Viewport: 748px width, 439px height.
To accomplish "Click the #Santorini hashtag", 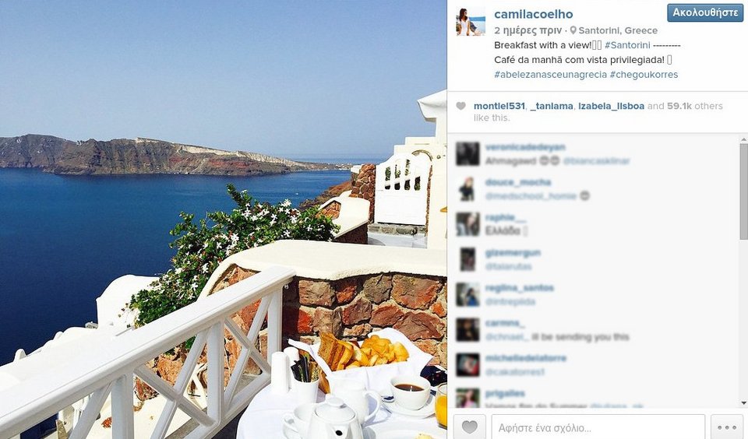I will pos(626,45).
